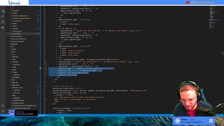
Task: Collapse the defaults/main folder under kubernetes
Action: pos(17,87)
